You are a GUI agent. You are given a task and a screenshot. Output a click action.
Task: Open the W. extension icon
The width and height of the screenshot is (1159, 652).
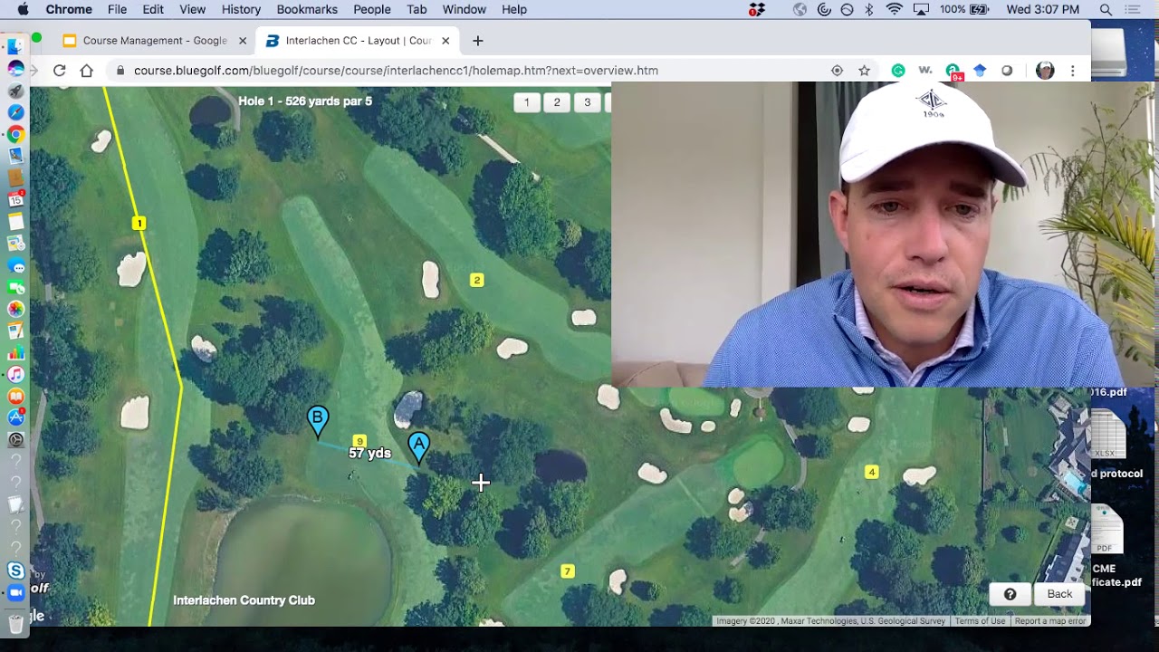[924, 71]
